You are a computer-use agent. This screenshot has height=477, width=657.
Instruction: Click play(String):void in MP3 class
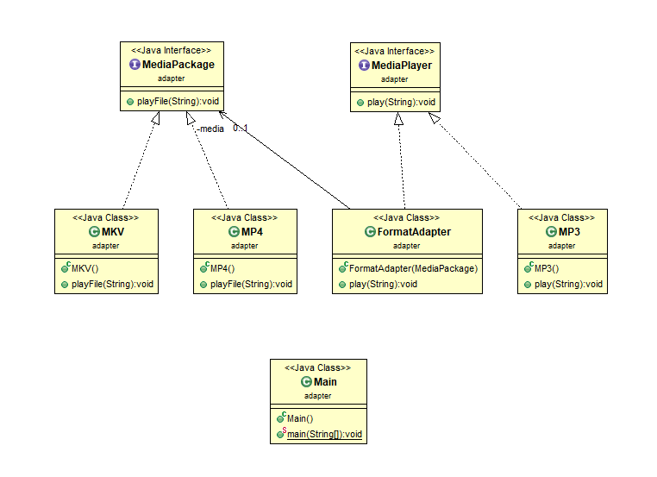pyautogui.click(x=568, y=284)
